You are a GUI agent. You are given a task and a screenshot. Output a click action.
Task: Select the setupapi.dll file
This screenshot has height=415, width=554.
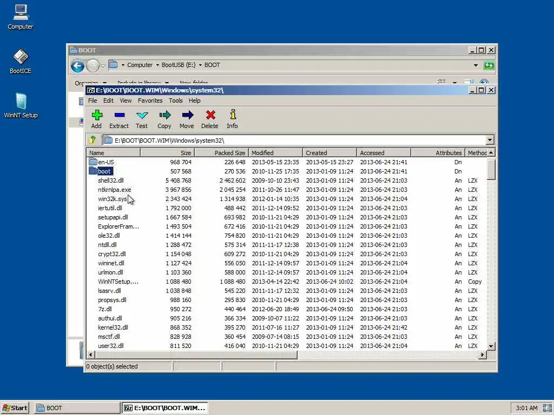(x=113, y=217)
